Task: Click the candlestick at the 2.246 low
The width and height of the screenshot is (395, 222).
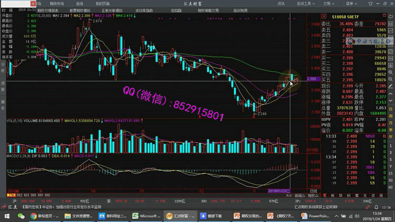Action: click(254, 106)
